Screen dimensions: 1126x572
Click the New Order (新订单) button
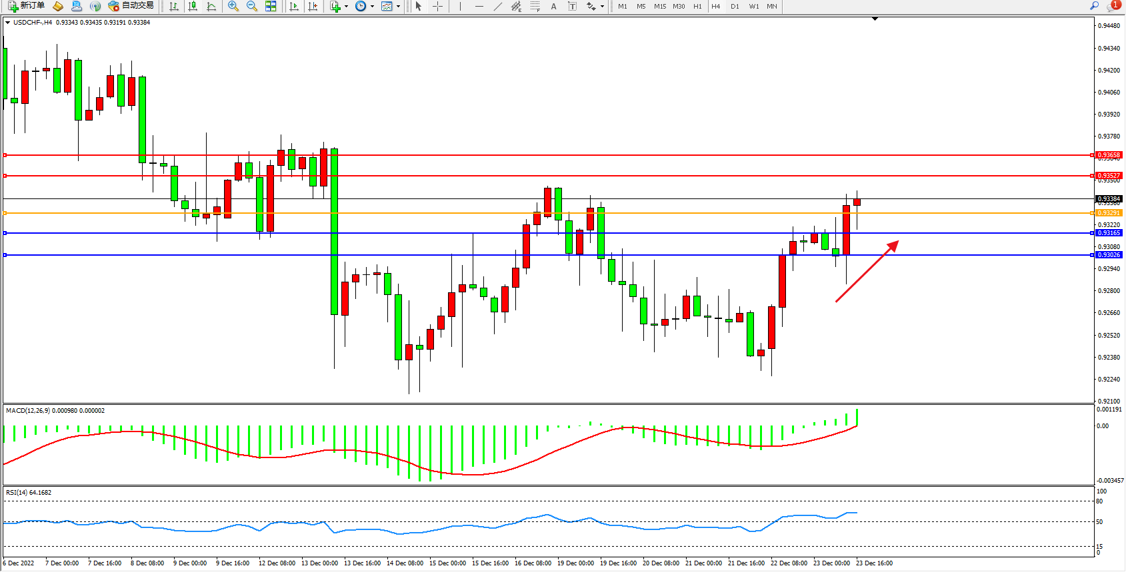(27, 6)
